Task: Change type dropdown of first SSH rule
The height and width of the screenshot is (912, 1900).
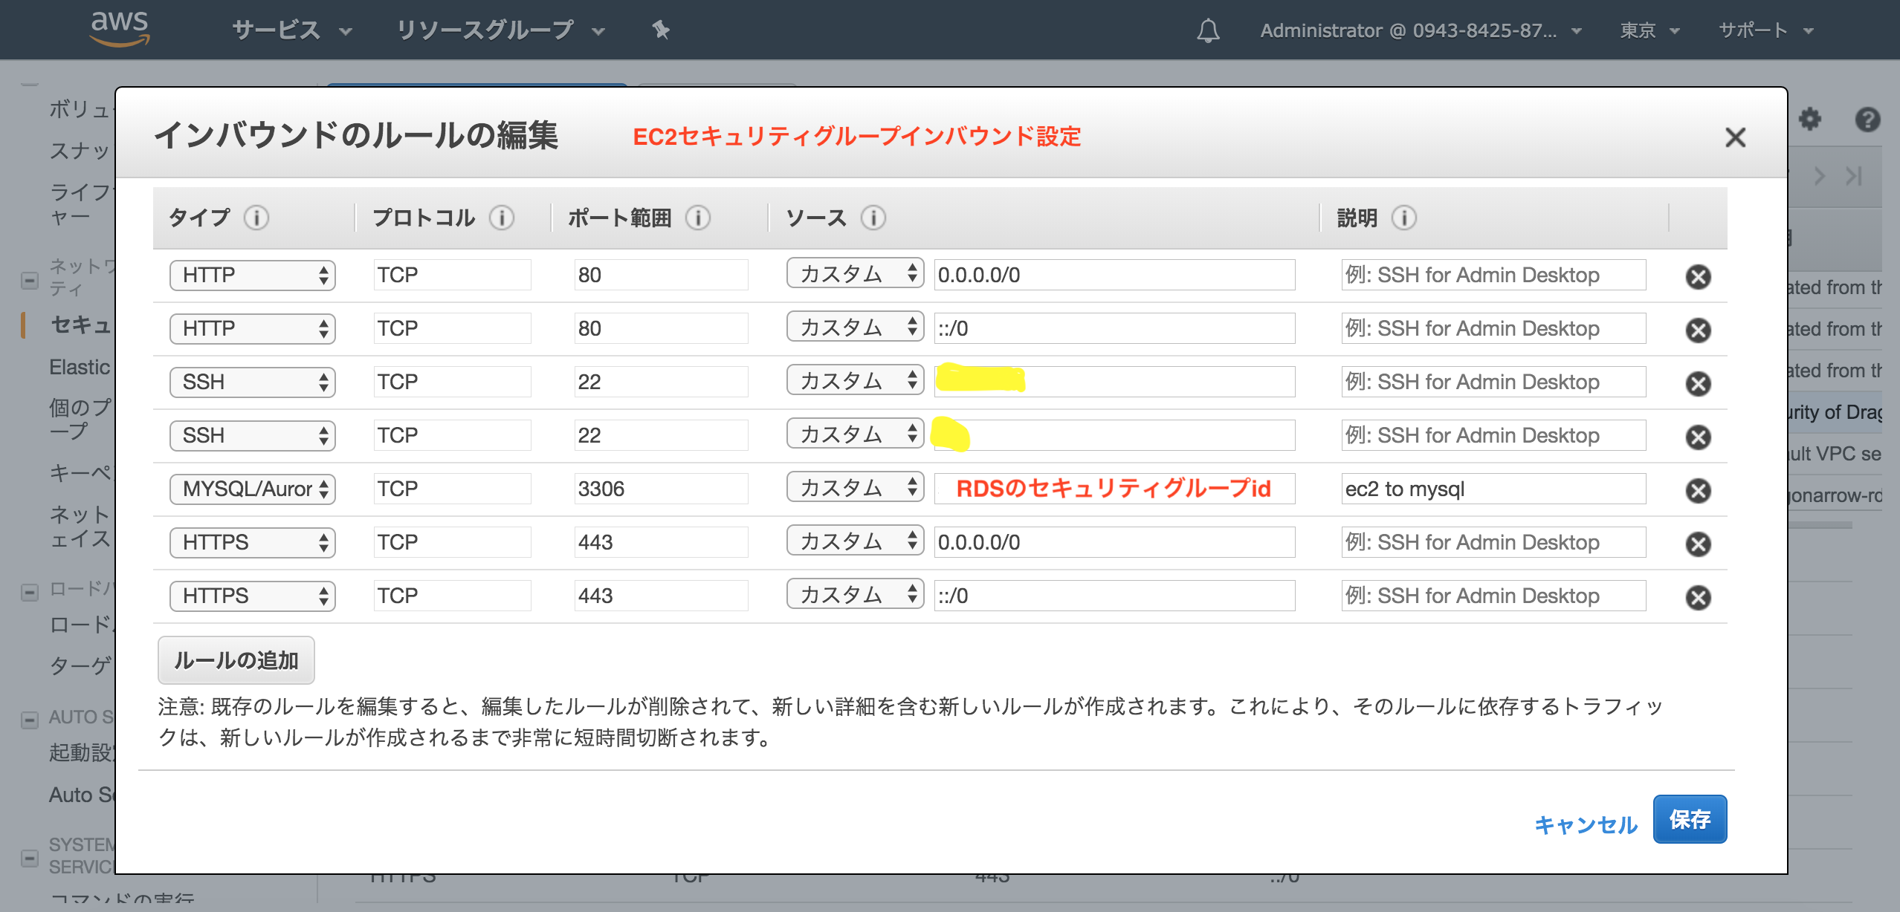Action: click(252, 382)
